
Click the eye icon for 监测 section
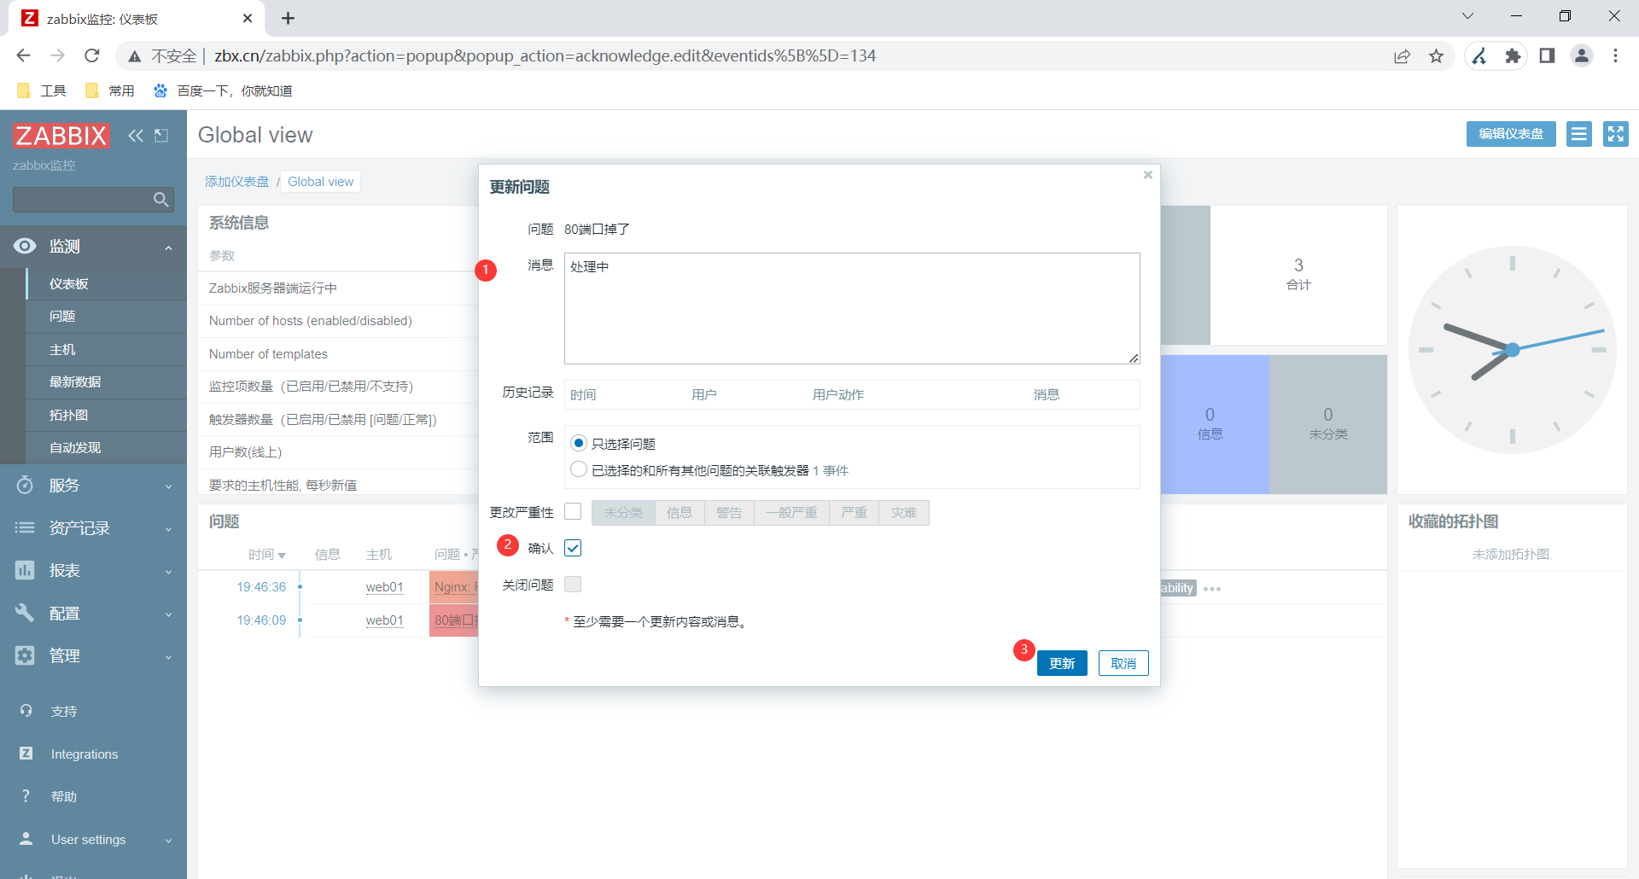click(x=25, y=246)
